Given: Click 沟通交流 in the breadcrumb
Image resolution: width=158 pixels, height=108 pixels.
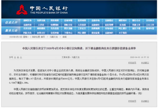Looking at the screenshot, I should coord(54,37).
